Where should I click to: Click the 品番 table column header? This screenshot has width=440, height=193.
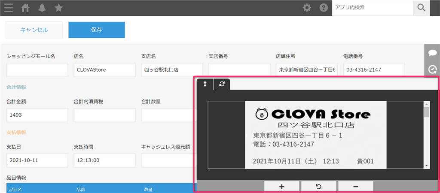tap(81, 190)
